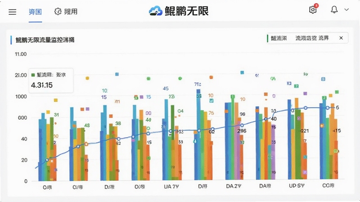Viewport: 360px width, 202px height.
Task: Open the gear-icon tab in header
Action: click(x=66, y=11)
